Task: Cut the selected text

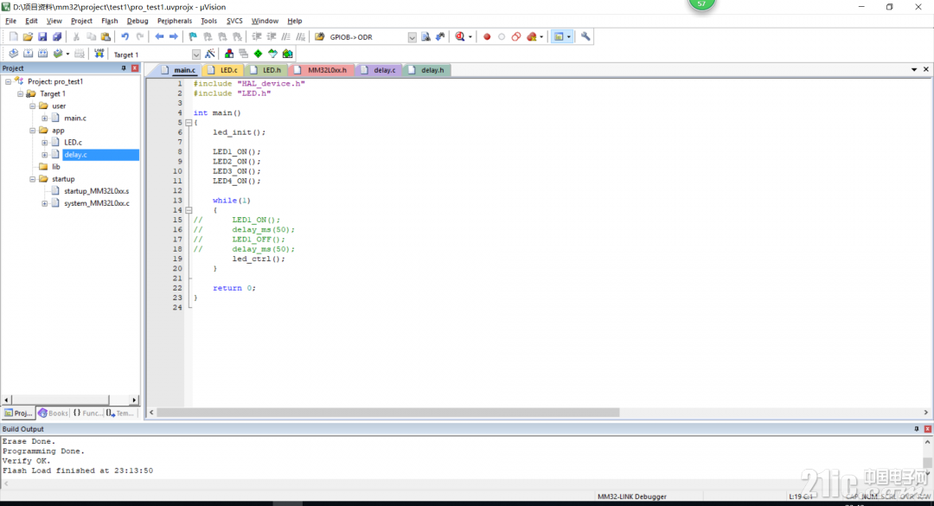Action: (76, 37)
